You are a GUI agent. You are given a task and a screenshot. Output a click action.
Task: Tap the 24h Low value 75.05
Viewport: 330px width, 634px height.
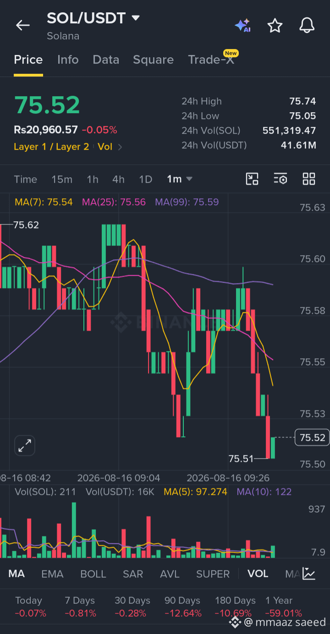click(302, 116)
